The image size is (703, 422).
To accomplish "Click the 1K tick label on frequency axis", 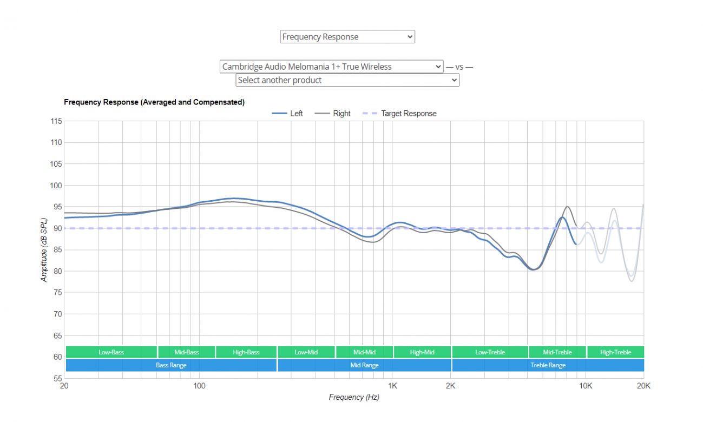I will pos(392,386).
